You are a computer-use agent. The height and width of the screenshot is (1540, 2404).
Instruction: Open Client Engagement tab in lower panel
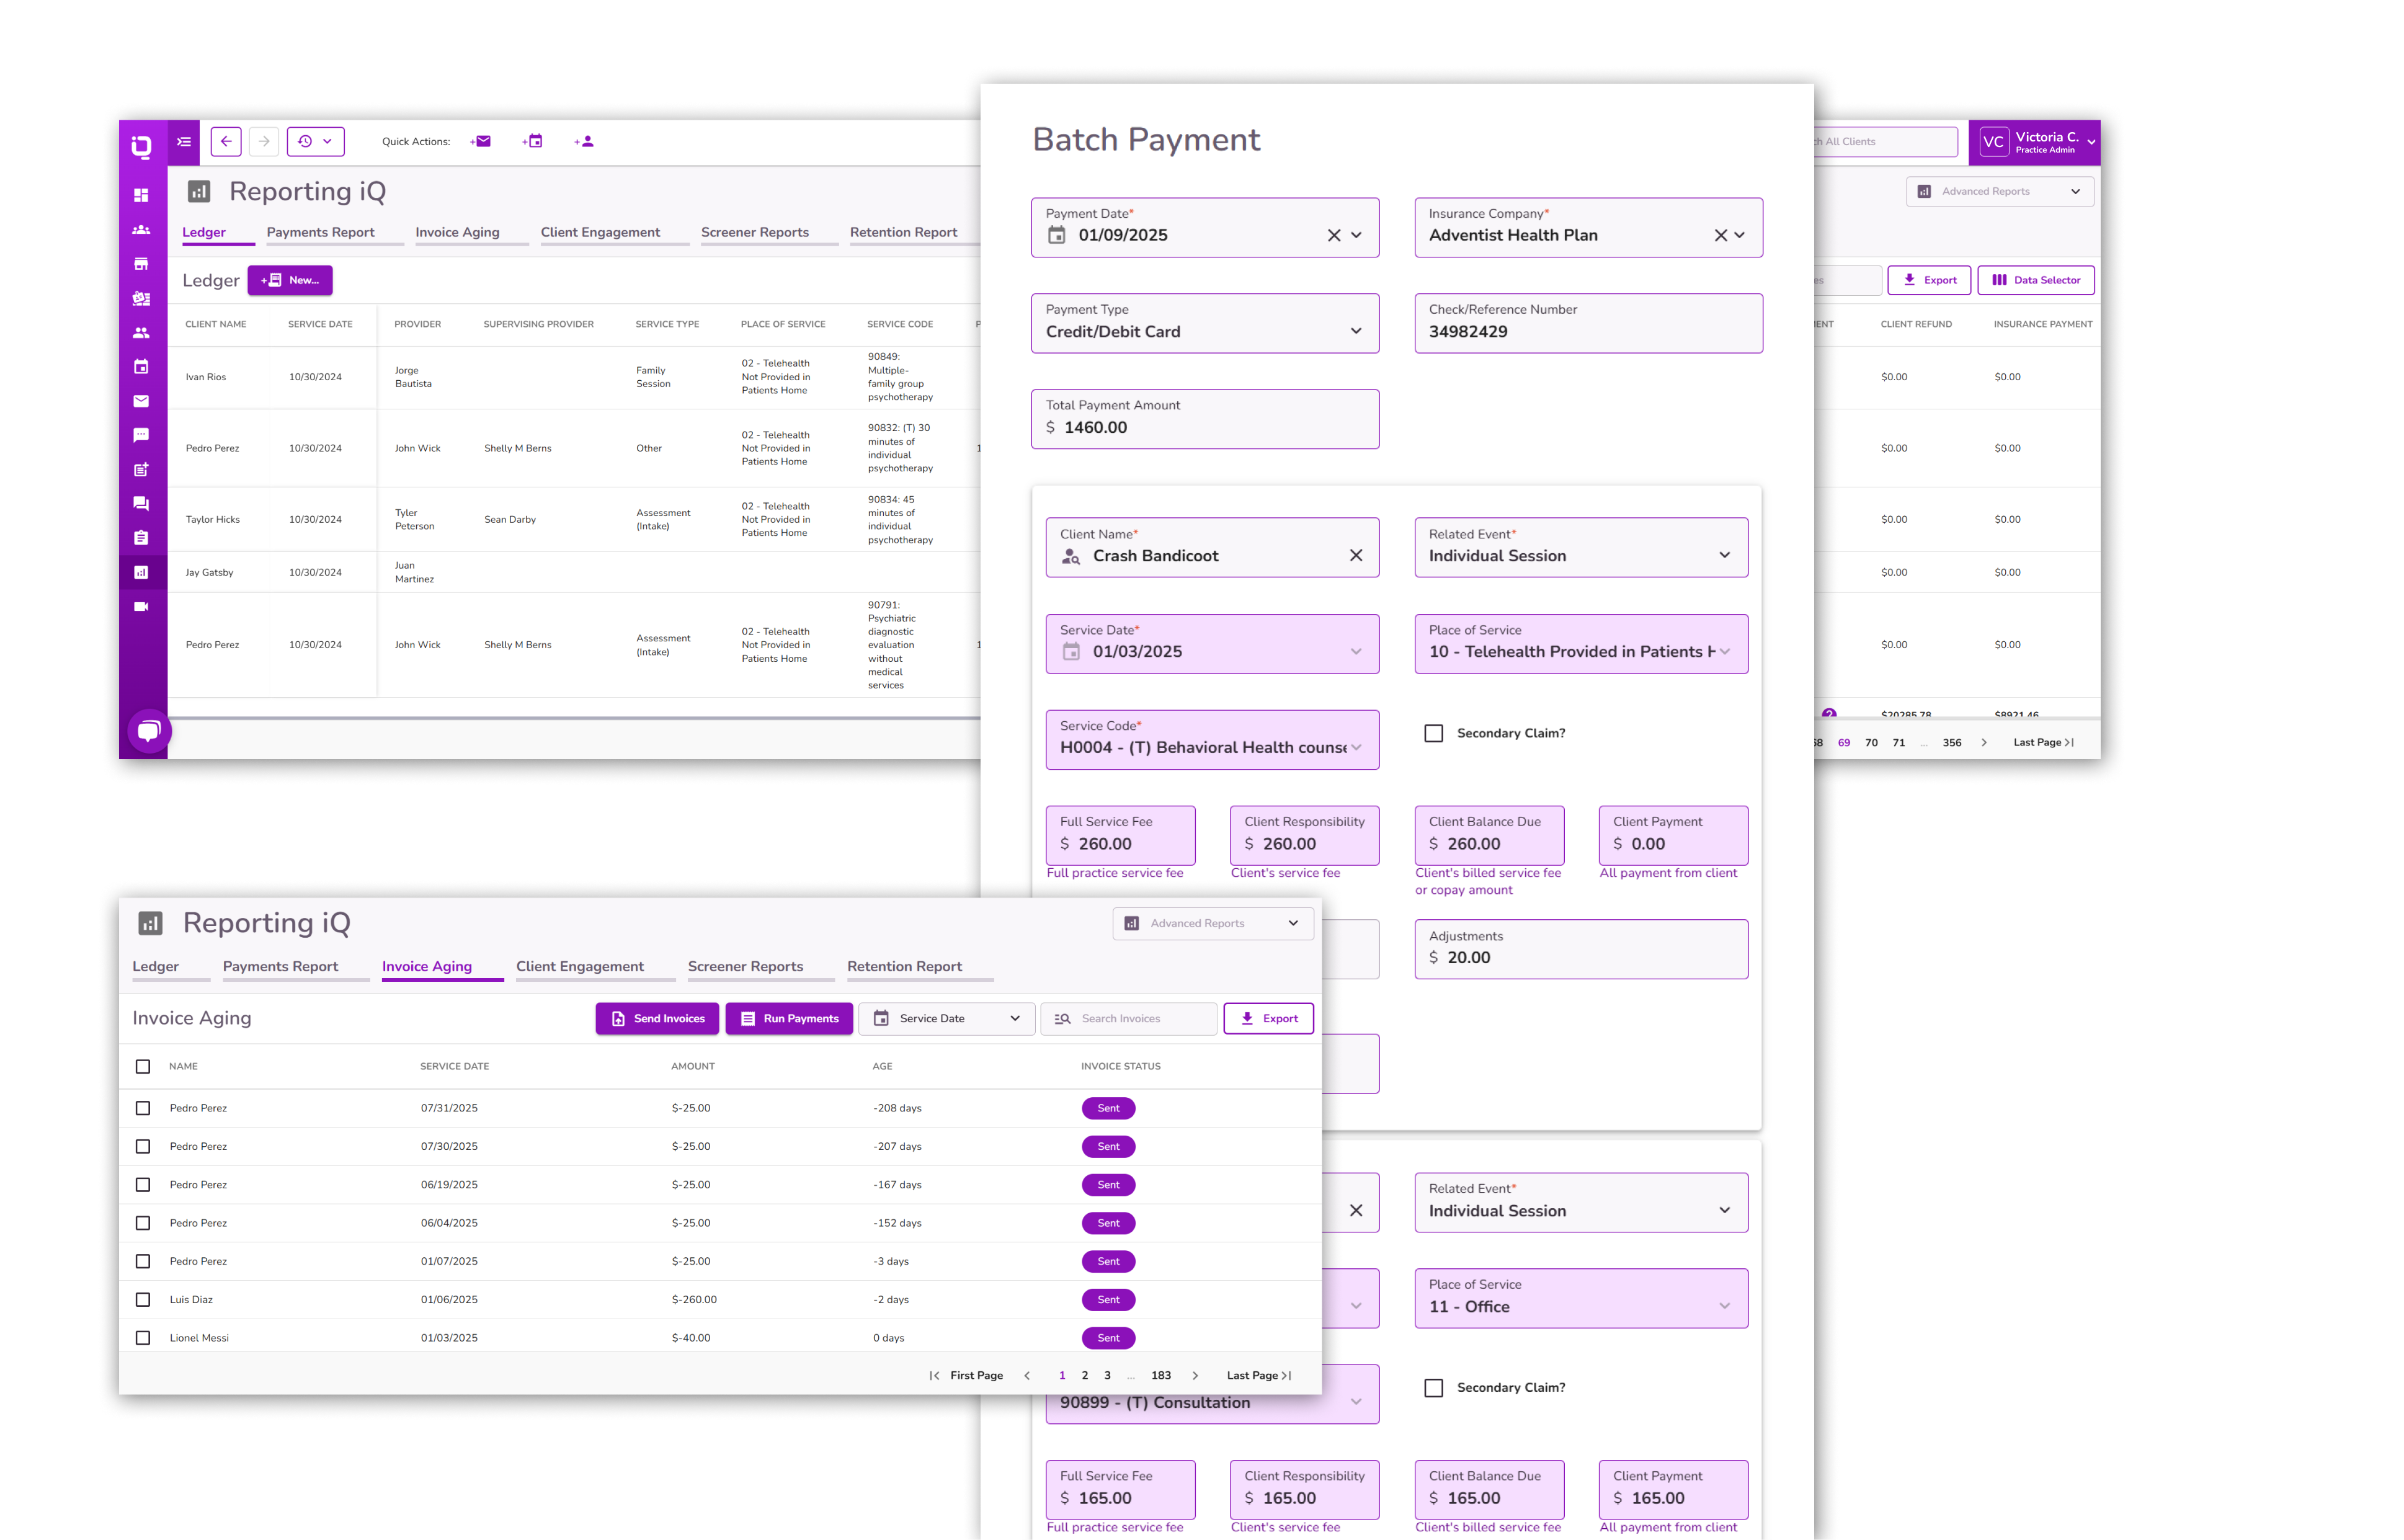click(579, 966)
